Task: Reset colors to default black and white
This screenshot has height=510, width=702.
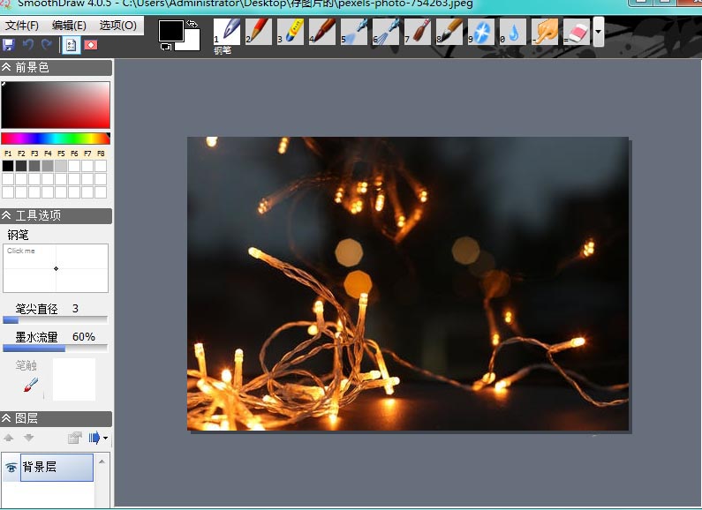Action: click(x=166, y=47)
